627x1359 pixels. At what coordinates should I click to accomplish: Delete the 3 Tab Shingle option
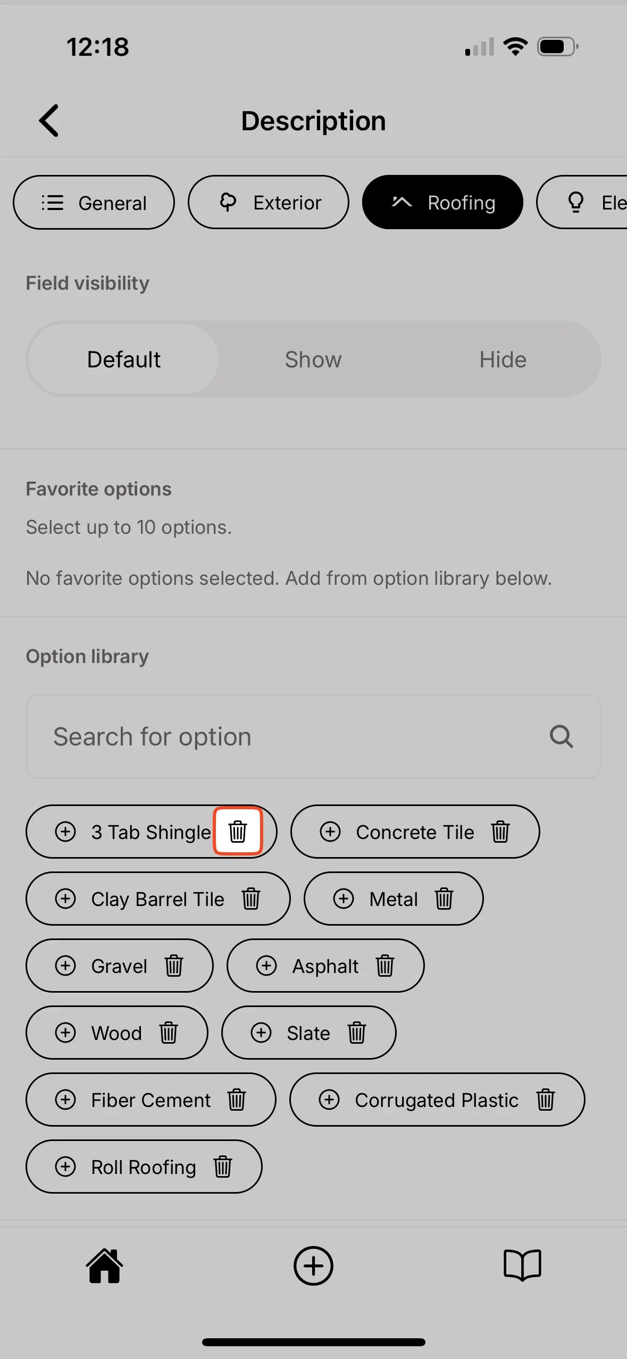click(238, 832)
